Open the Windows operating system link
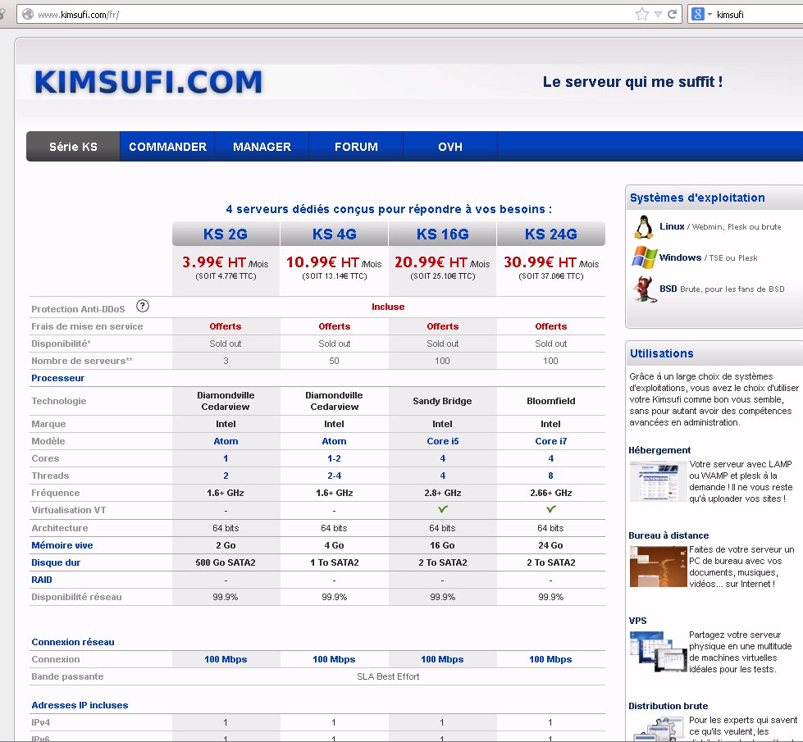The image size is (803, 742). [680, 257]
